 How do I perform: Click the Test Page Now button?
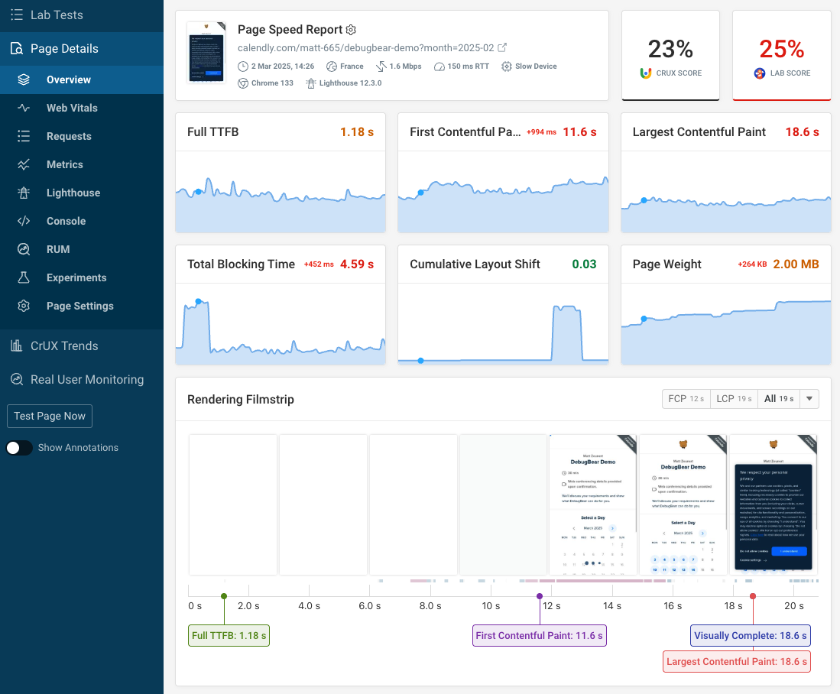click(x=49, y=416)
